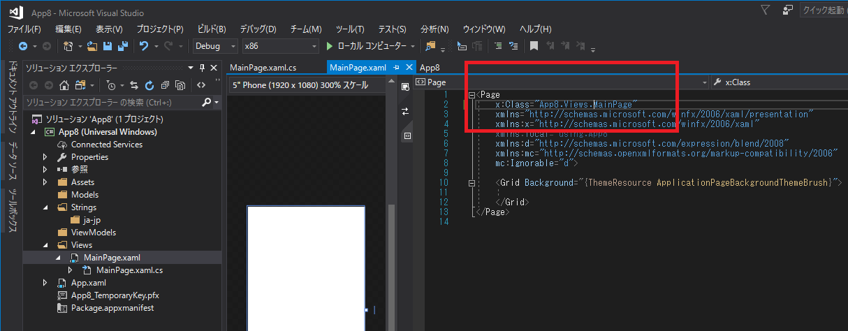The height and width of the screenshot is (331, 848).
Task: Click the design view icon above swap panes
Action: coord(404,87)
